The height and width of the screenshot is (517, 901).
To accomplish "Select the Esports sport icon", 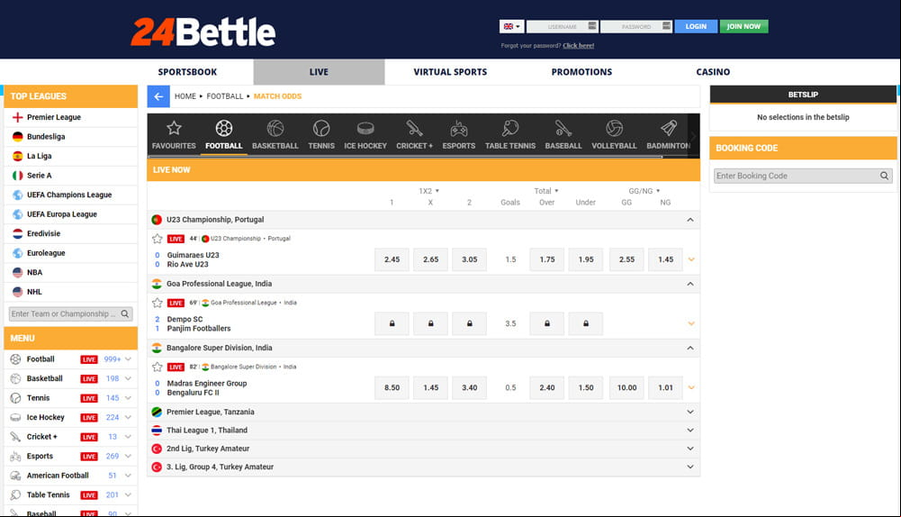I will pyautogui.click(x=458, y=135).
